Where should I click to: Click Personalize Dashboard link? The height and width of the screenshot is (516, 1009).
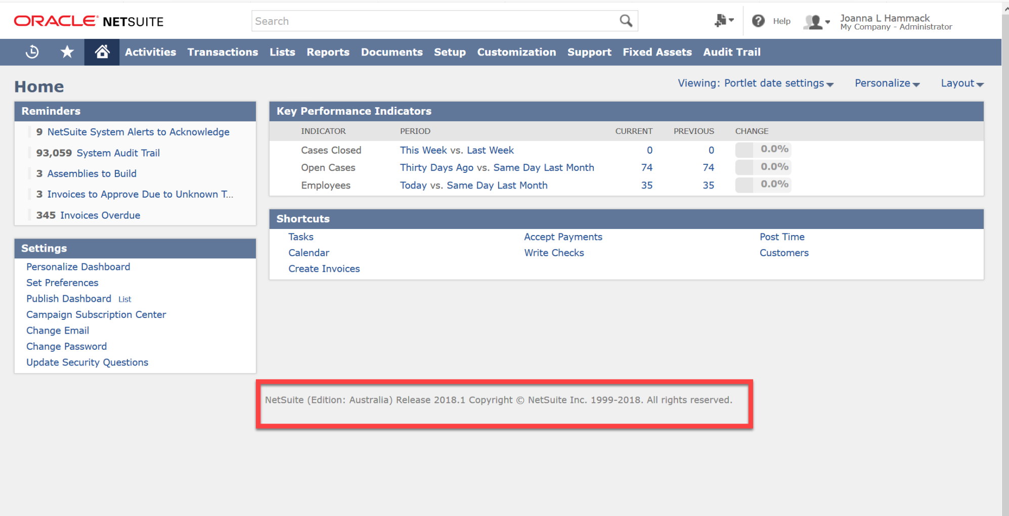pos(78,267)
